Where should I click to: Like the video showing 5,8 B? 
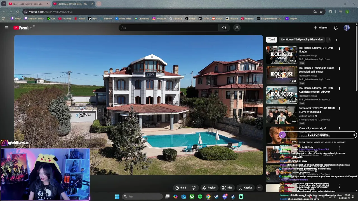click(x=180, y=188)
